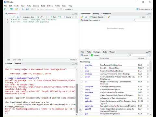Focus the Go to file/function field
Image resolution: width=156 pixels, height=117 pixels.
click(47, 9)
